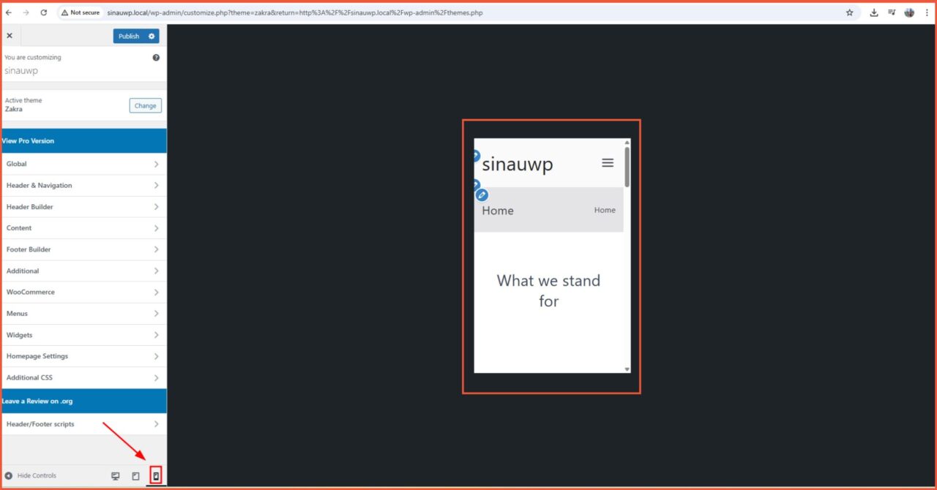Go forward using browser forward arrow
The image size is (937, 490).
26,12
